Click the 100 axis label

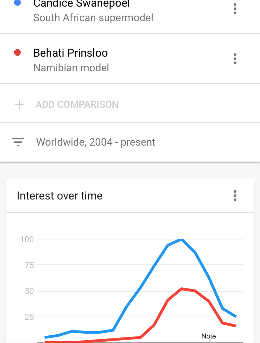pyautogui.click(x=27, y=239)
